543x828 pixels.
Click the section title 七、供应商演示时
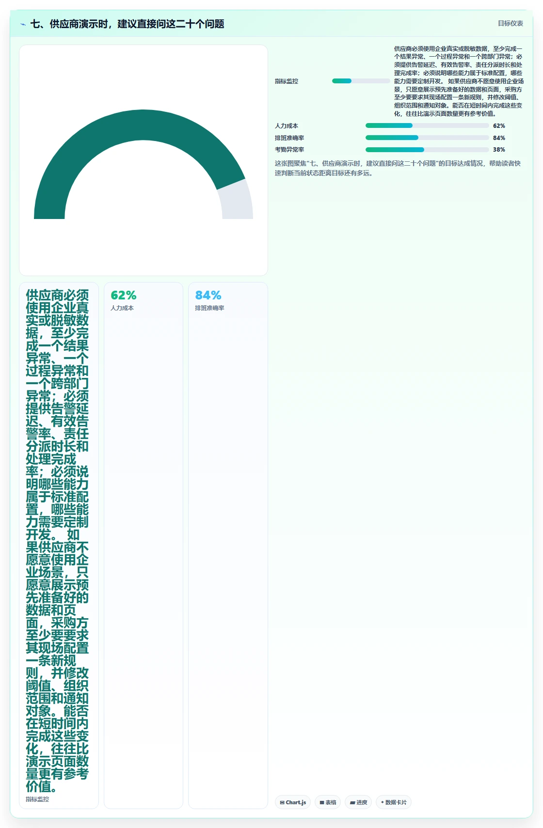pyautogui.click(x=128, y=24)
